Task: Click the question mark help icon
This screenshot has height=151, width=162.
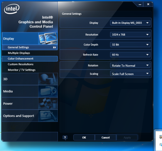Action: [x=65, y=137]
